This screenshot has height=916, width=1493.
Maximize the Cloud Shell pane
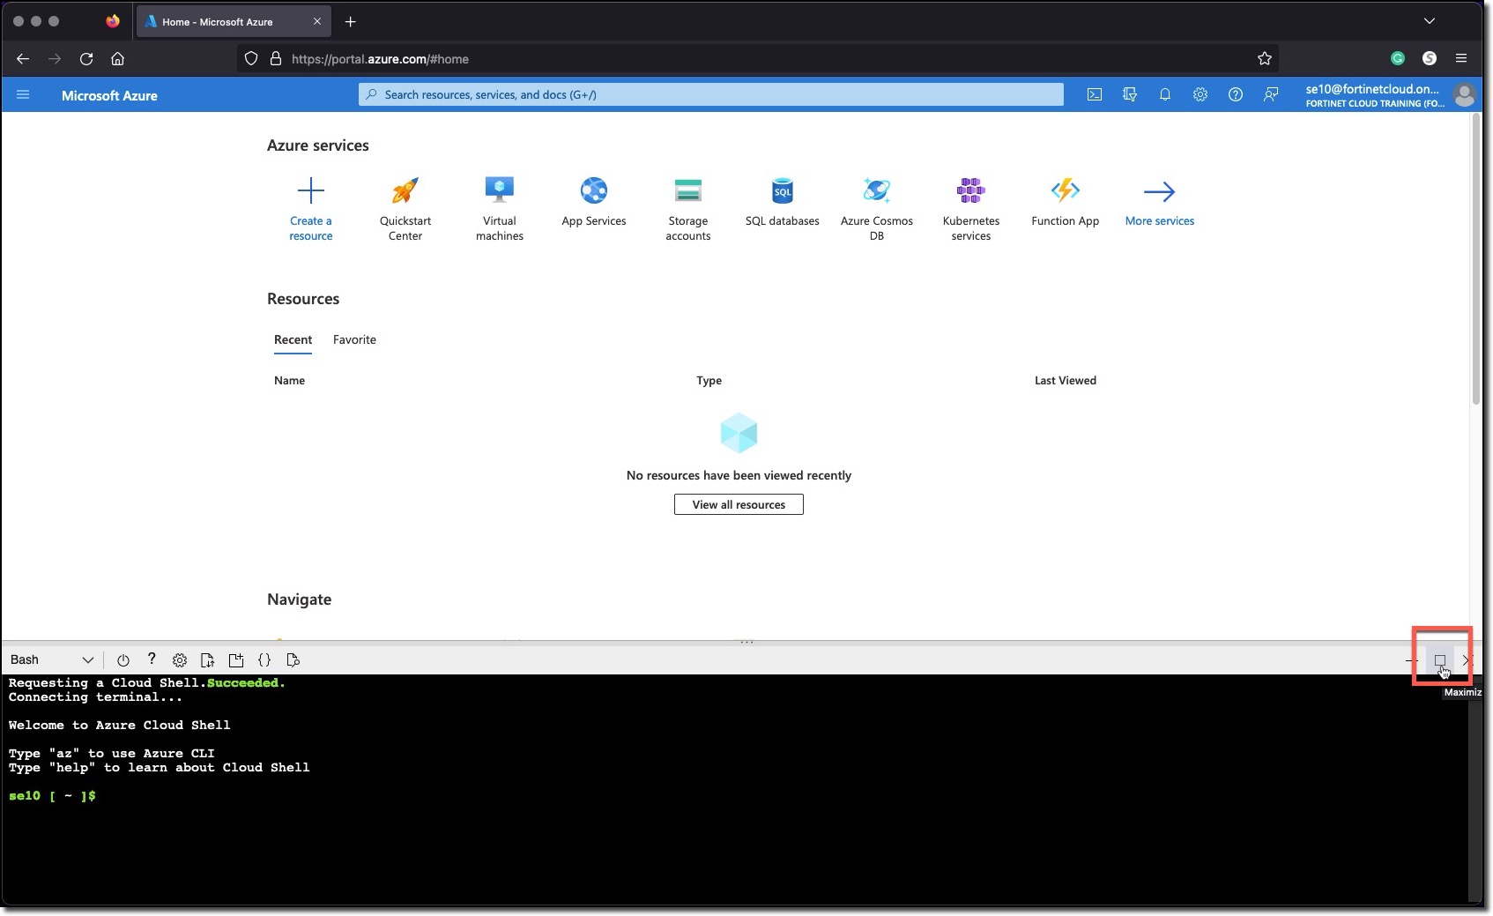tap(1440, 659)
